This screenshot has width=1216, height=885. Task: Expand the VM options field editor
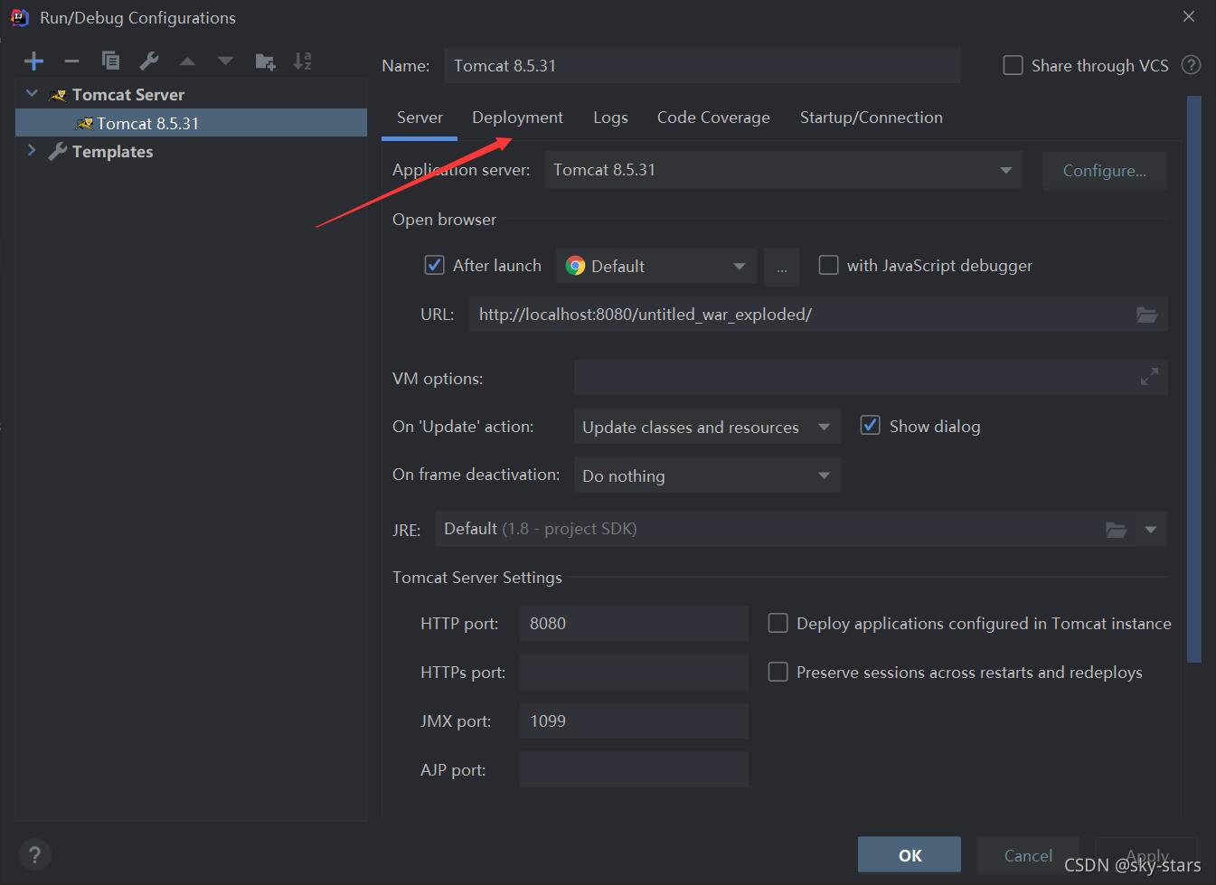point(1149,377)
